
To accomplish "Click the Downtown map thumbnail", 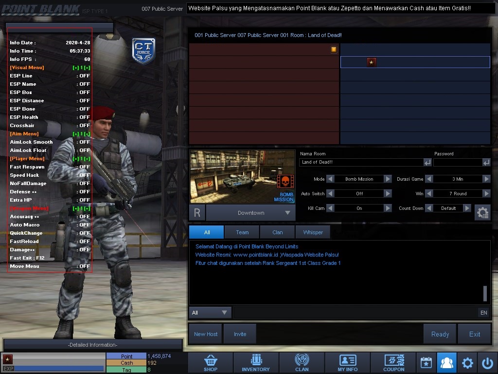I will tap(242, 177).
